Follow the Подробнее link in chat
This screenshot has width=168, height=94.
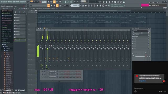click(x=143, y=81)
